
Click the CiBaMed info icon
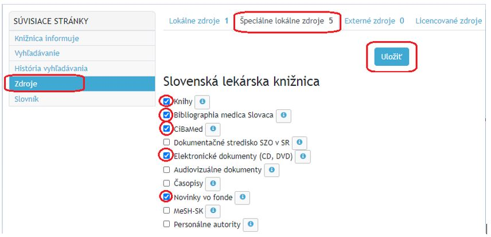click(213, 129)
